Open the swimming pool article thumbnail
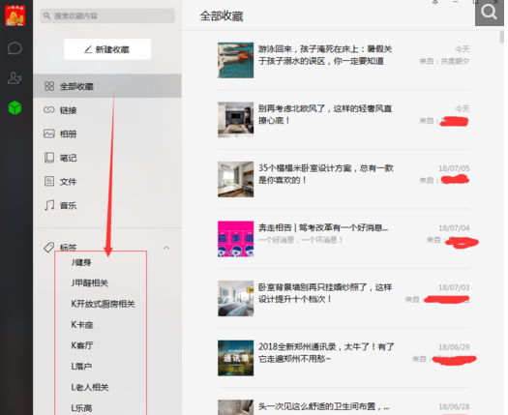This screenshot has height=415, width=508. pos(235,60)
